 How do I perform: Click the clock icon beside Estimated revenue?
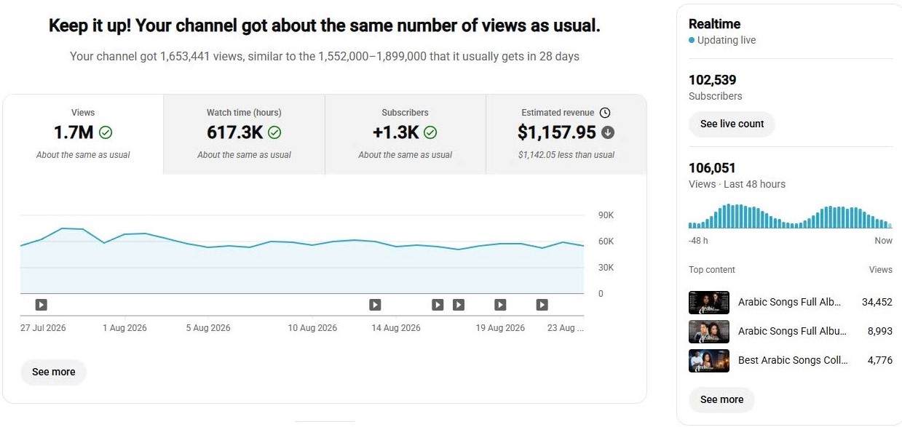(605, 113)
